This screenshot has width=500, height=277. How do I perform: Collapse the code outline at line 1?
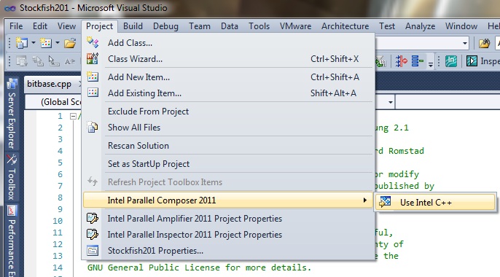(x=73, y=116)
